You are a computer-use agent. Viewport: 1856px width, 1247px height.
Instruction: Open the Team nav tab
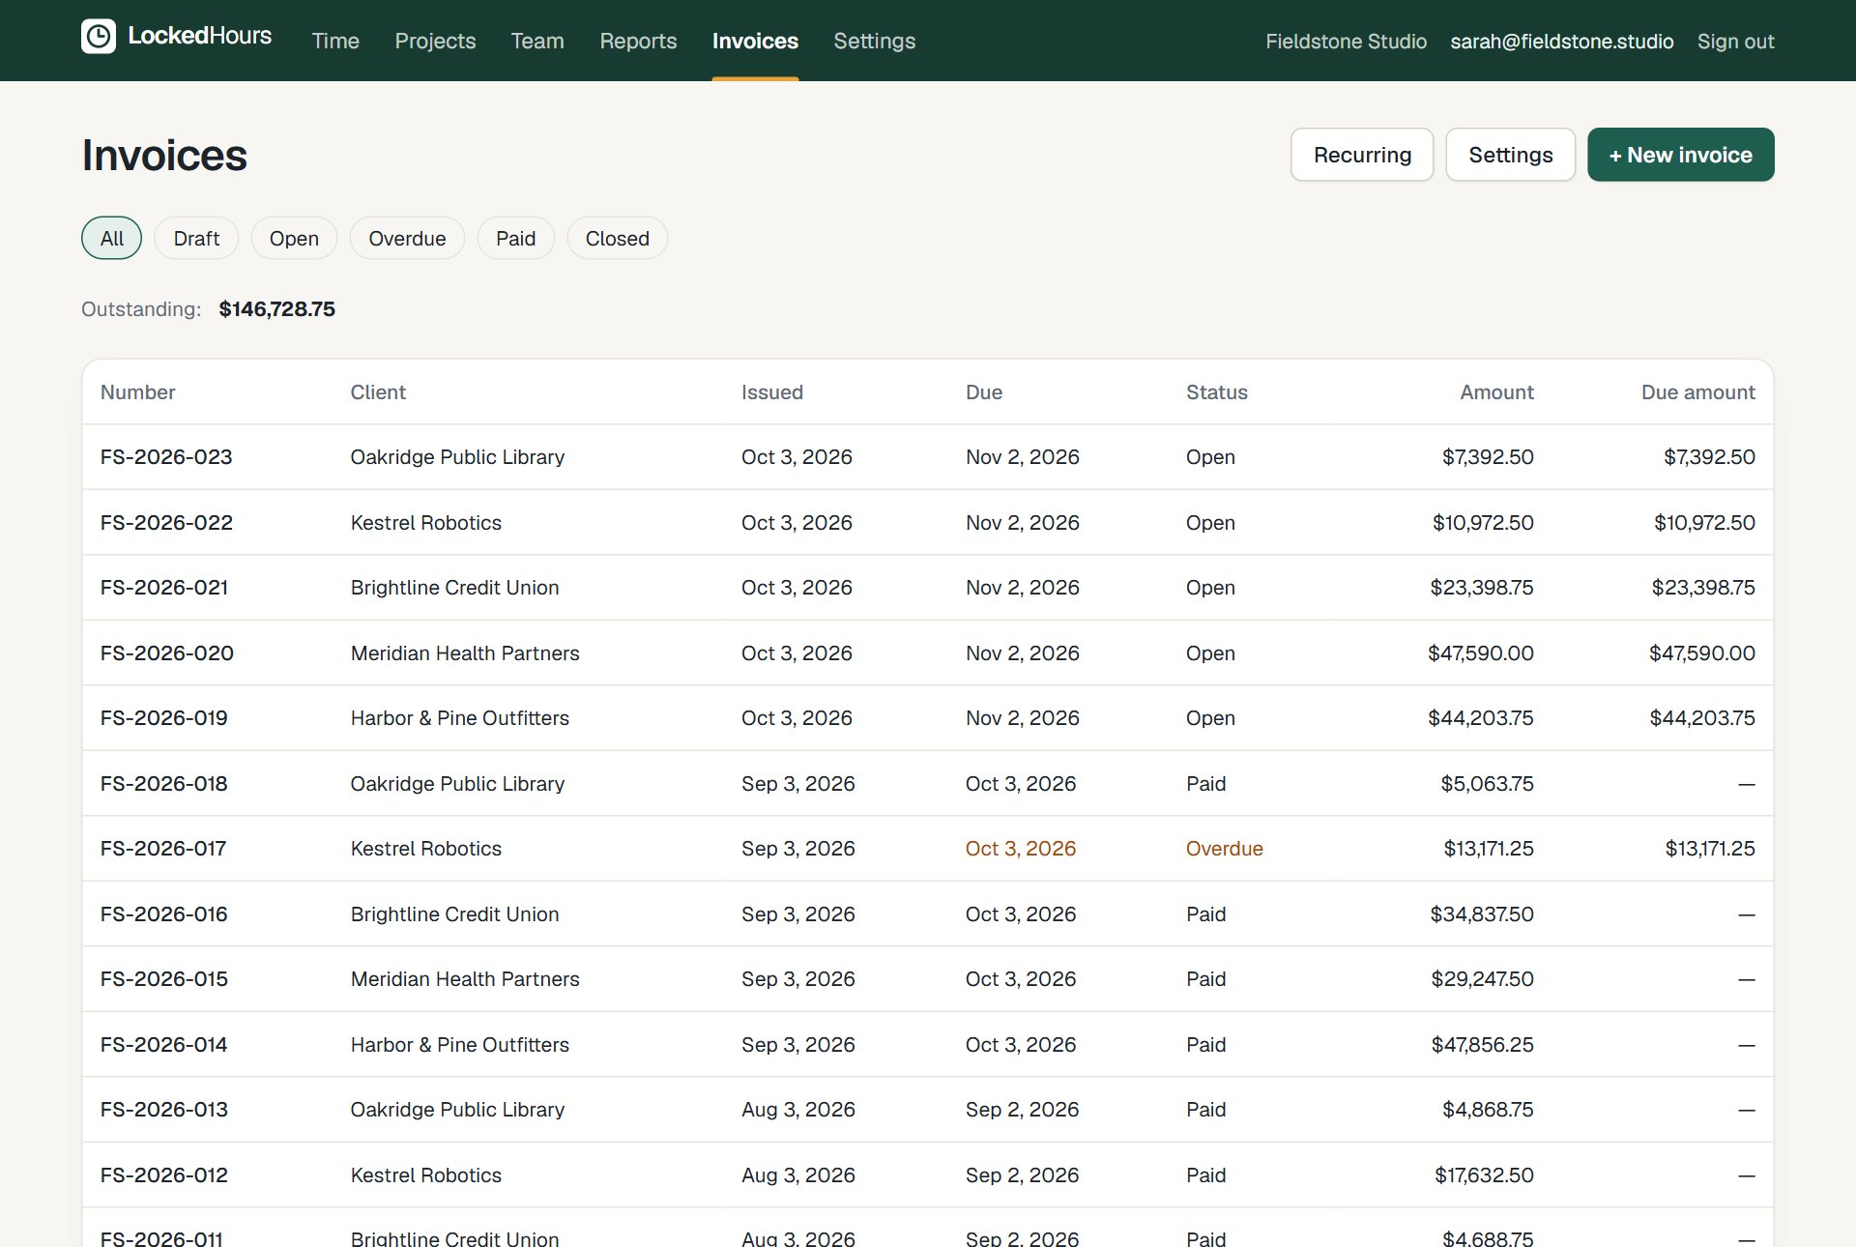tap(537, 41)
